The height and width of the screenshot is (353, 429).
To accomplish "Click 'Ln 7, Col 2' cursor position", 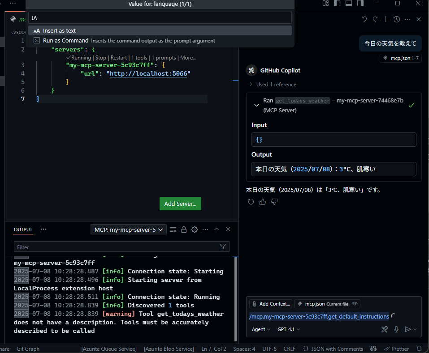I will (x=214, y=349).
